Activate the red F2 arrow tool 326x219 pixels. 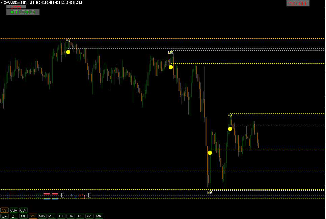click(x=82, y=196)
